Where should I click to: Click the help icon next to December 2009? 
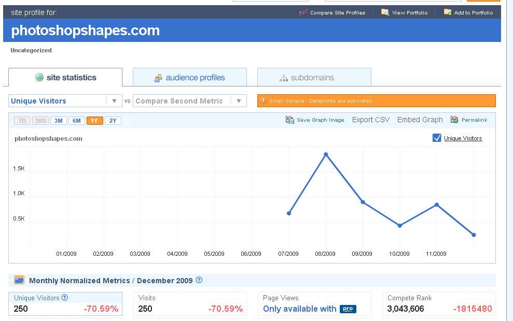pos(199,280)
